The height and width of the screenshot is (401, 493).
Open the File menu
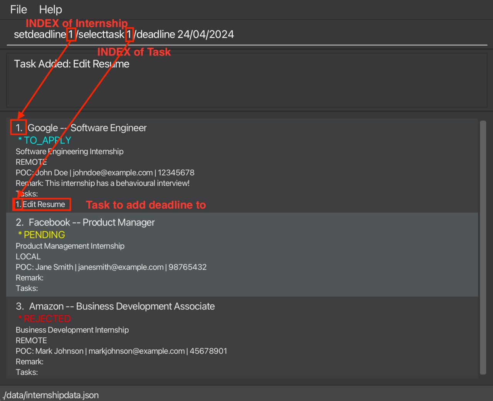(18, 10)
